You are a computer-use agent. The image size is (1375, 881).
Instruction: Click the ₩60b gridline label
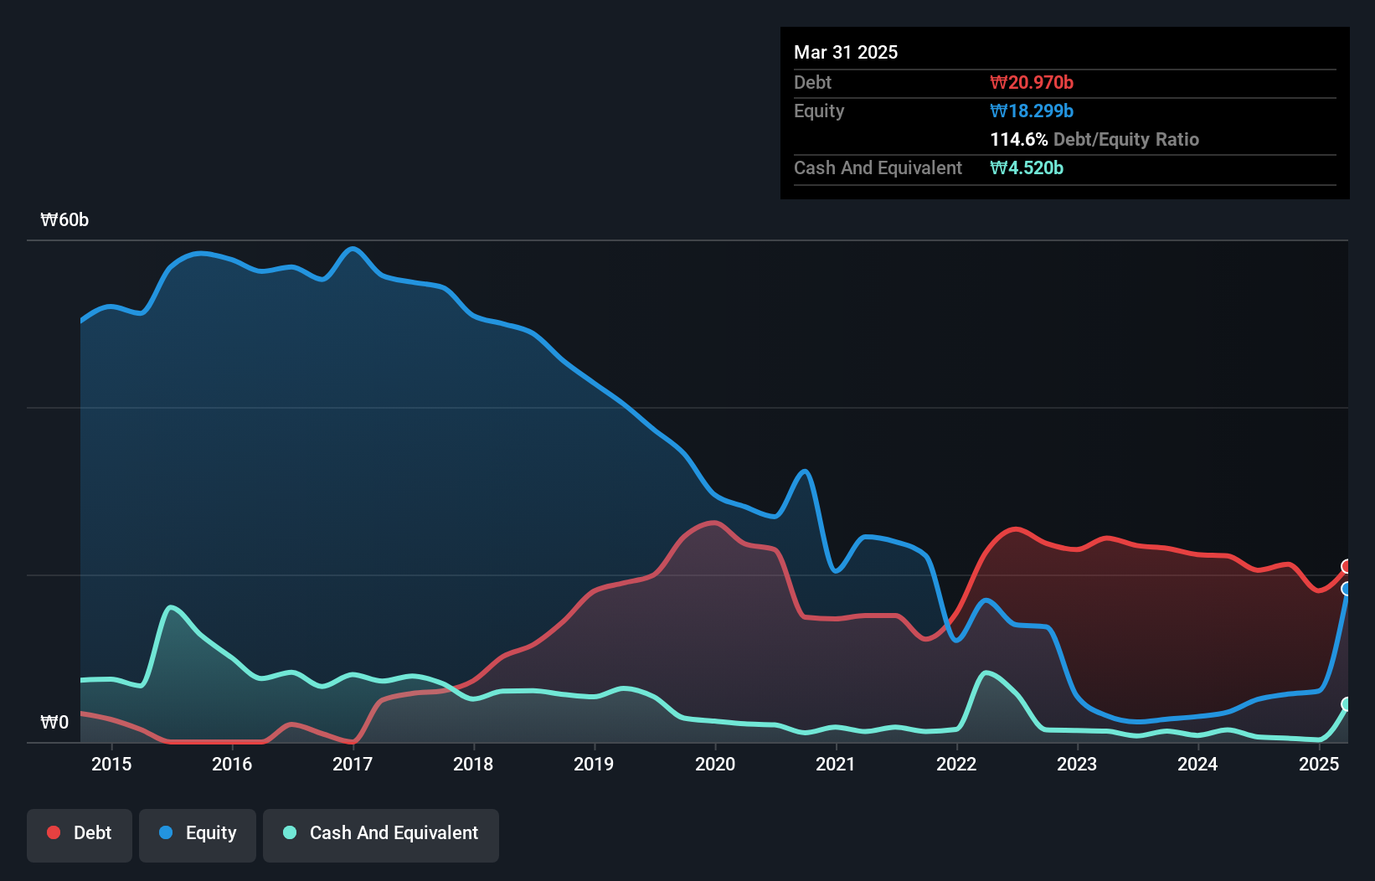(64, 219)
